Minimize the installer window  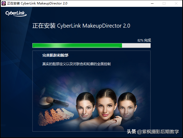[152, 3]
